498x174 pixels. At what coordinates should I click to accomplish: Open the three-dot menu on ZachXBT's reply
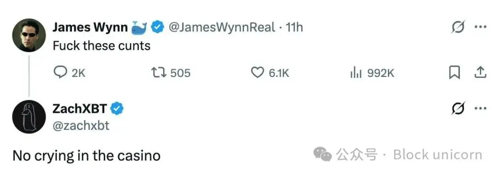tap(480, 108)
